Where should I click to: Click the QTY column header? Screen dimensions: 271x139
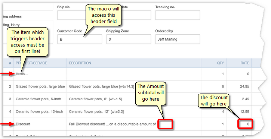221,63
